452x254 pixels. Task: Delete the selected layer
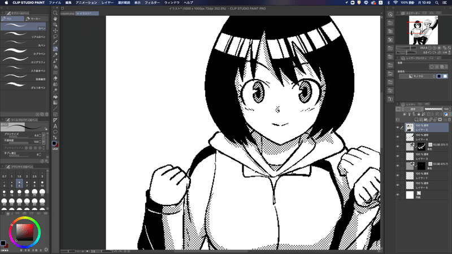pyautogui.click(x=449, y=120)
